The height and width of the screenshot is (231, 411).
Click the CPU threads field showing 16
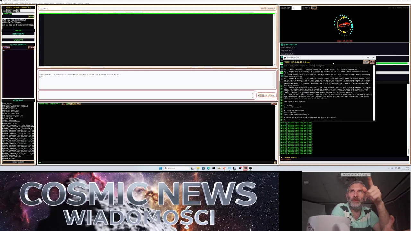pos(18,11)
